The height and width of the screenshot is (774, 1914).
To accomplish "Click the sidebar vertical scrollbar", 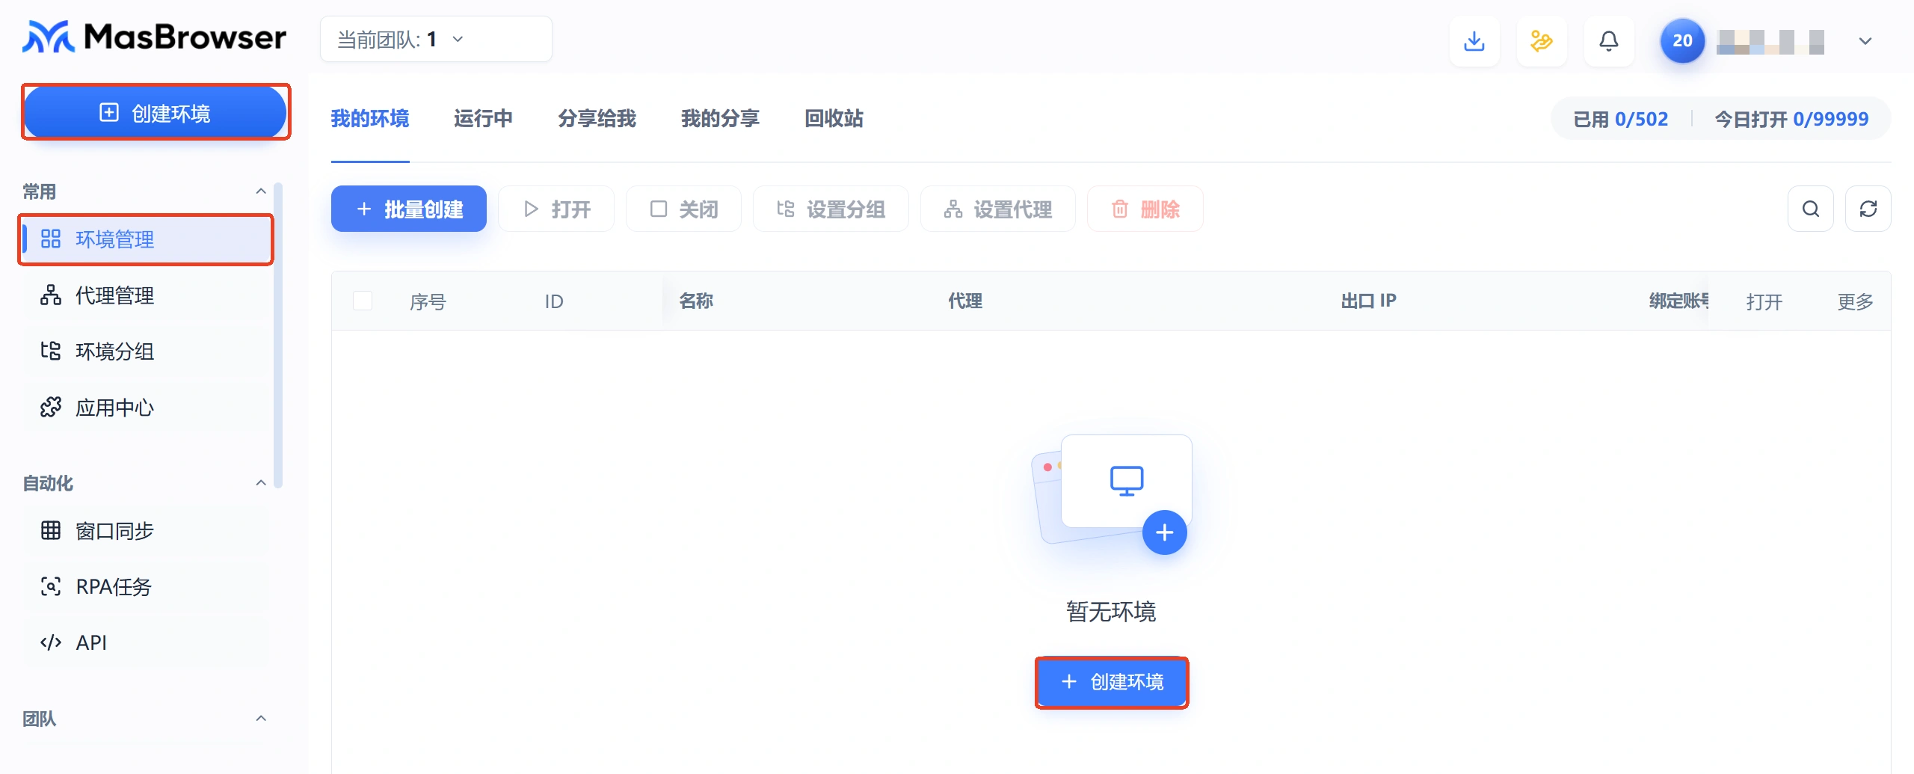I will click(x=278, y=335).
